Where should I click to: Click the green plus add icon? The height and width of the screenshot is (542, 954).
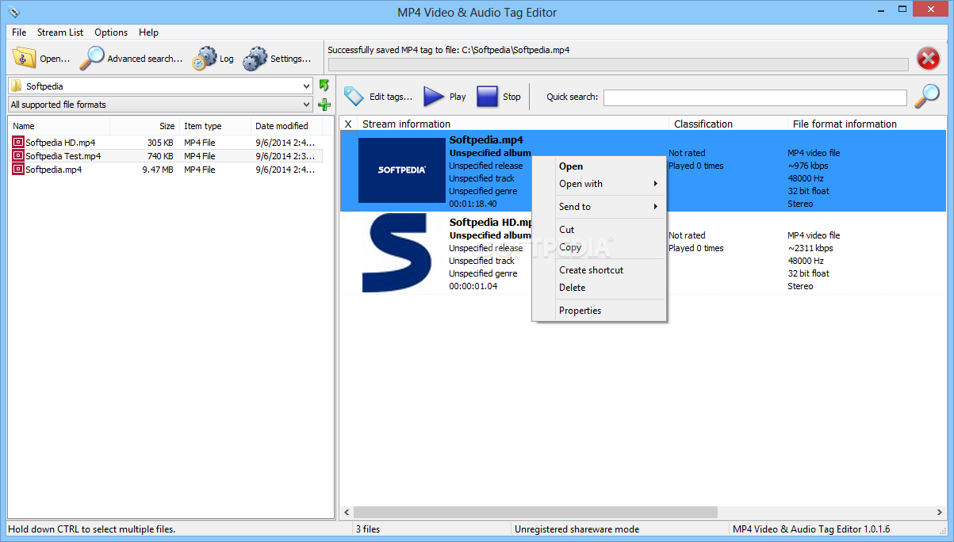click(324, 104)
